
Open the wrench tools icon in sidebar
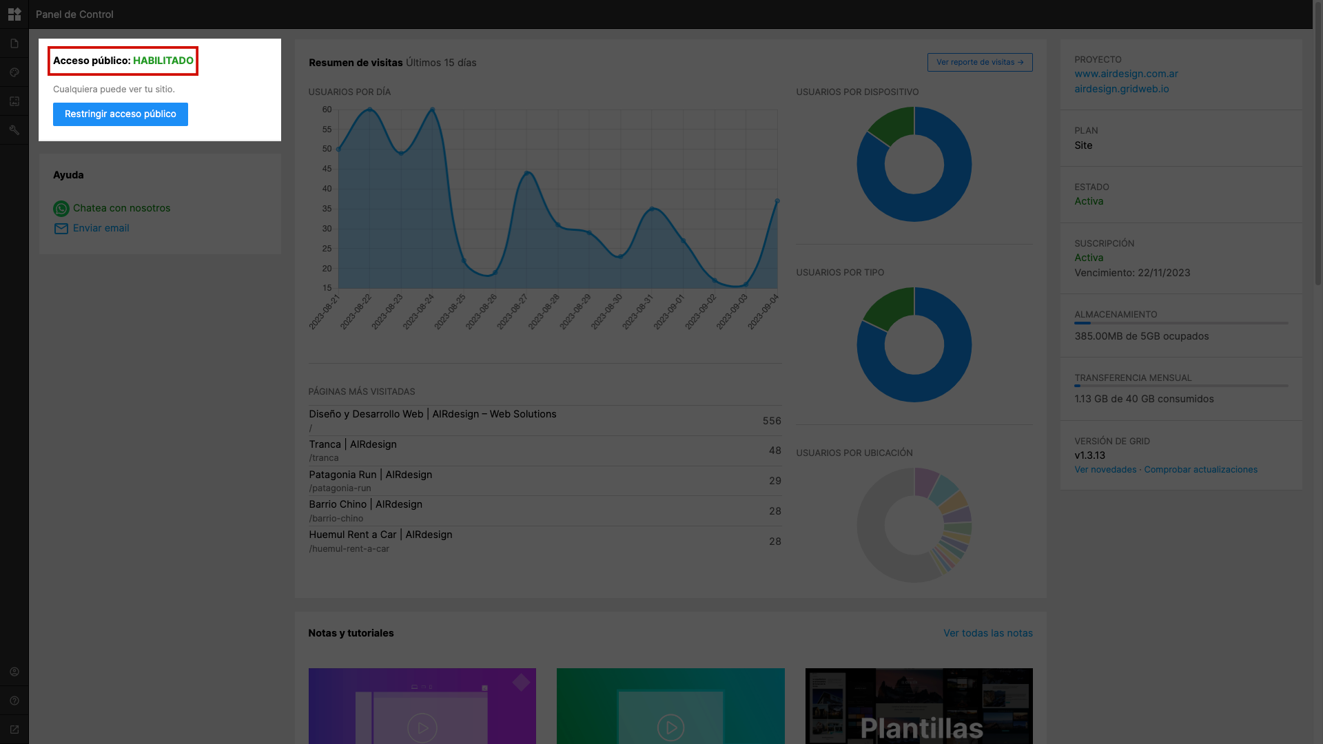coord(14,130)
